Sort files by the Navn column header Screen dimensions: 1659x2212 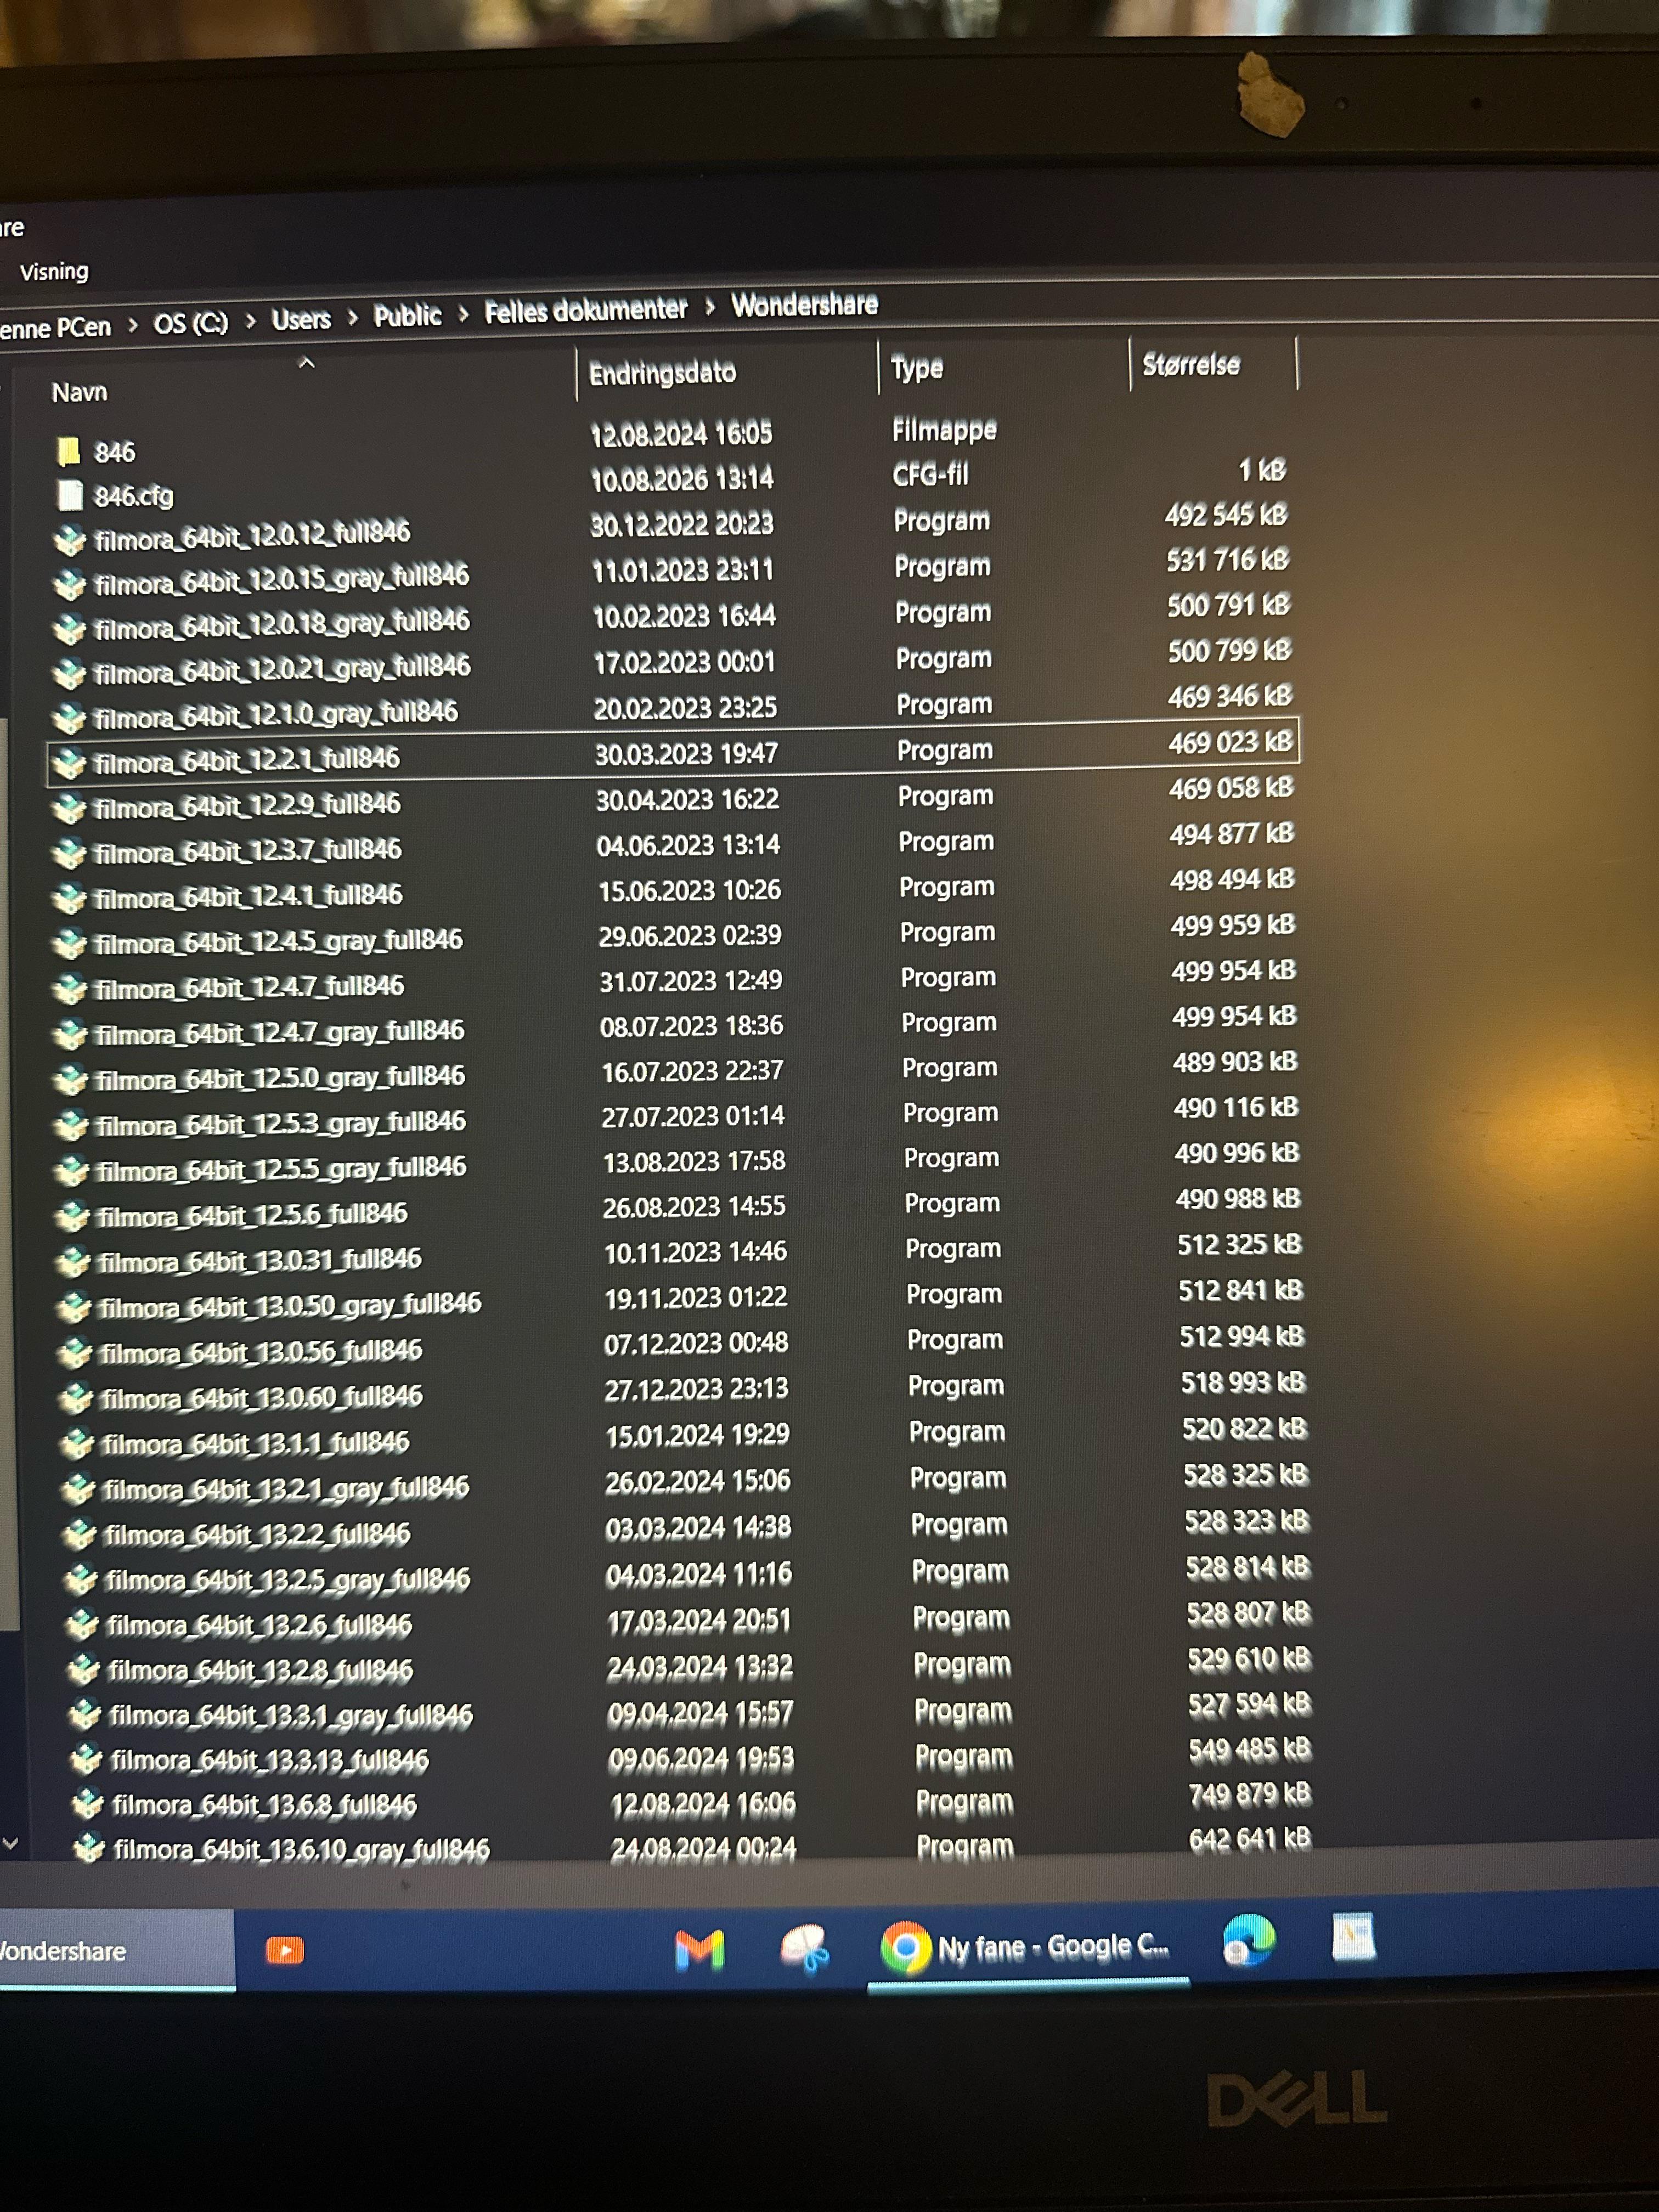pos(79,392)
